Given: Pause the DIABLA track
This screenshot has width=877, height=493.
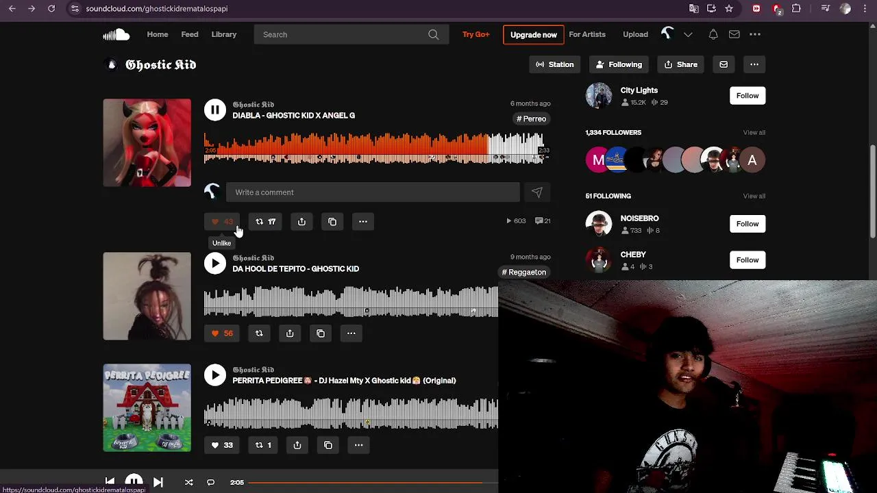Looking at the screenshot, I should [x=214, y=110].
